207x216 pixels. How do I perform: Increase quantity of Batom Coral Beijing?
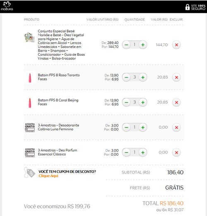pos(143,102)
